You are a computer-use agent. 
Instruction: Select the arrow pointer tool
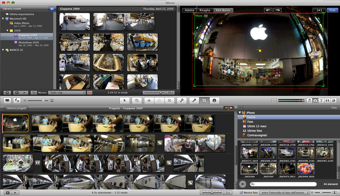(125, 100)
